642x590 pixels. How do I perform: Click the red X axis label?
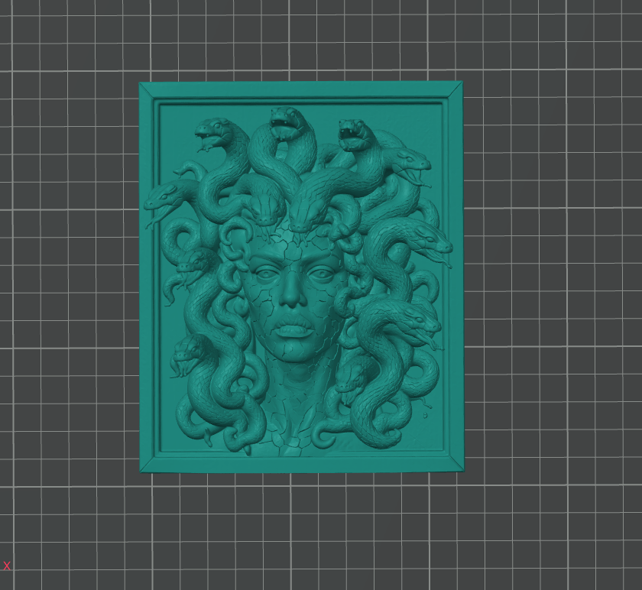[x=7, y=566]
